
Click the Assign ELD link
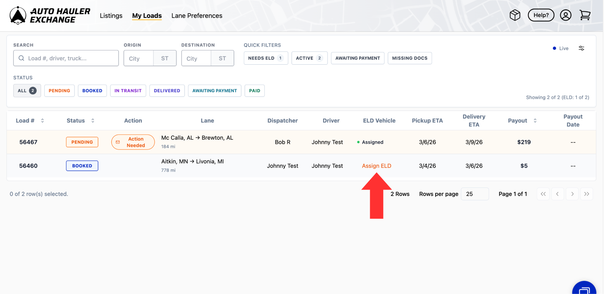376,166
